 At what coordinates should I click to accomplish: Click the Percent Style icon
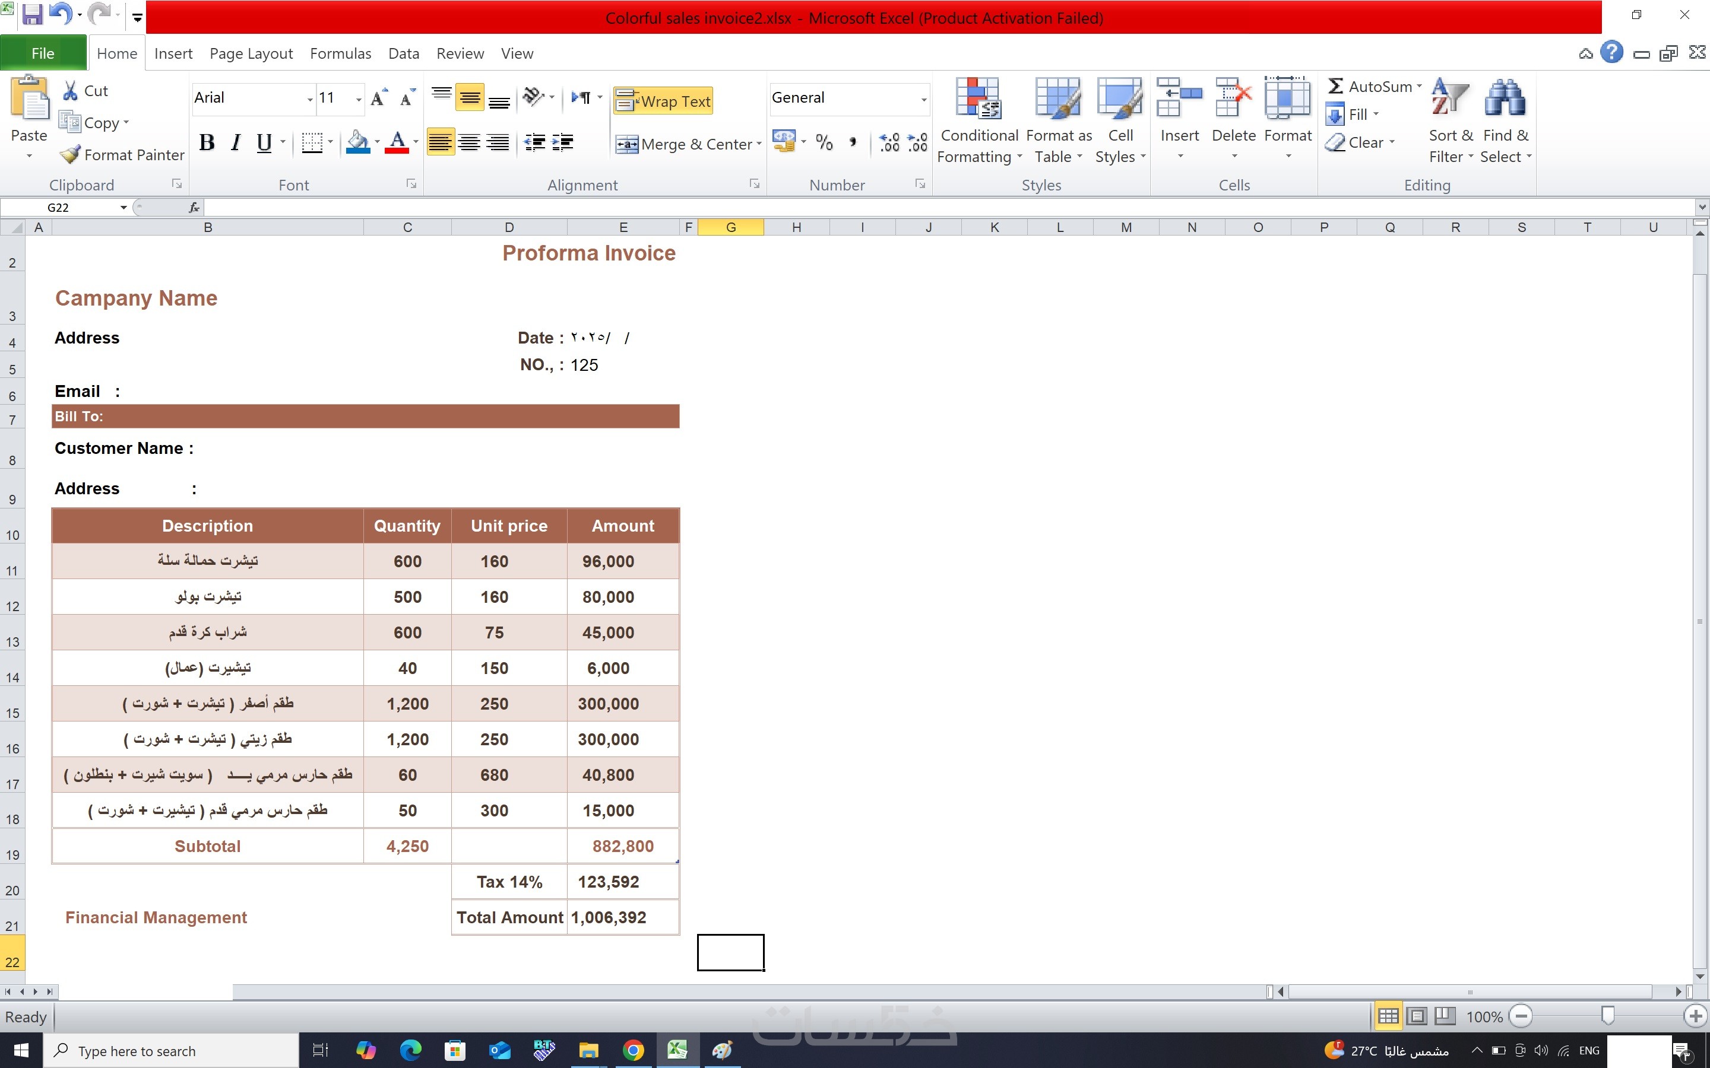coord(824,142)
